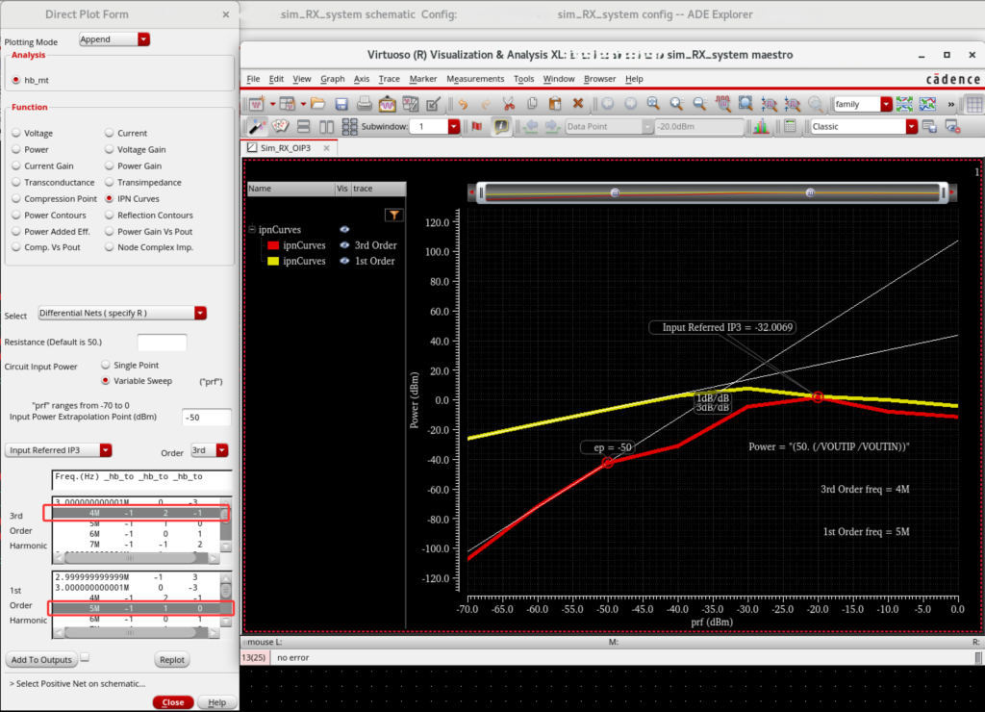985x712 pixels.
Task: Arrange subwindows in horizontal rows icon
Action: tap(303, 126)
